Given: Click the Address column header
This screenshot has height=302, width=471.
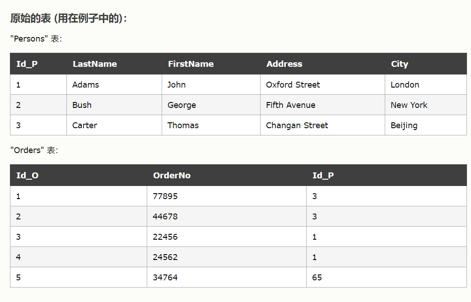Looking at the screenshot, I should coord(284,64).
